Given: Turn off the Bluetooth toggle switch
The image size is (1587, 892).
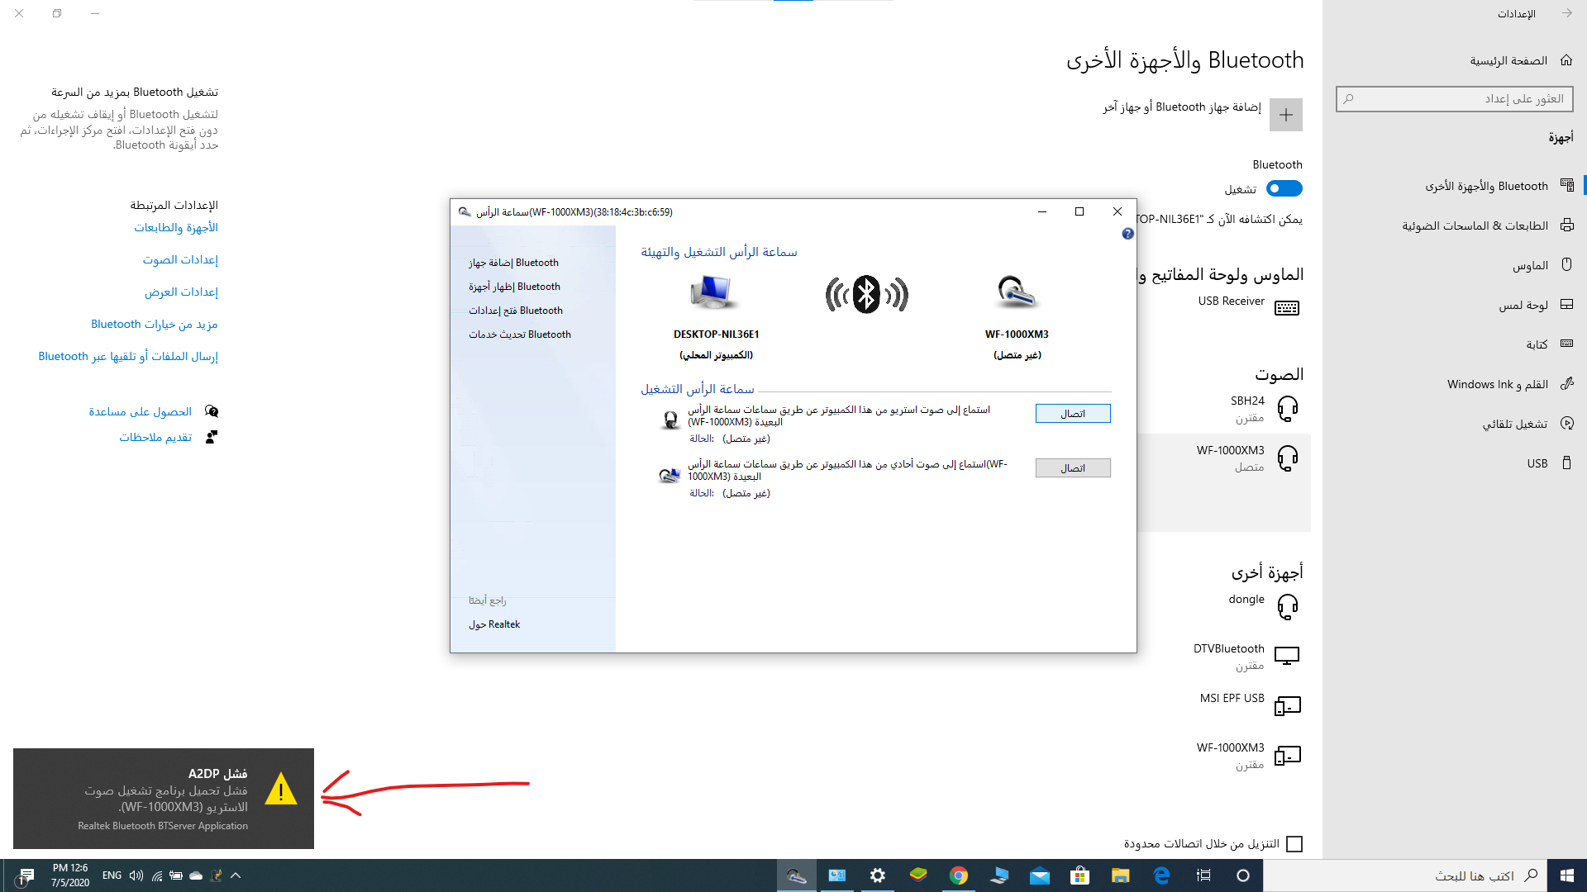Looking at the screenshot, I should click(x=1284, y=189).
